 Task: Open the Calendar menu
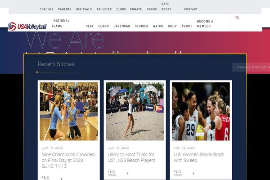coord(122,26)
